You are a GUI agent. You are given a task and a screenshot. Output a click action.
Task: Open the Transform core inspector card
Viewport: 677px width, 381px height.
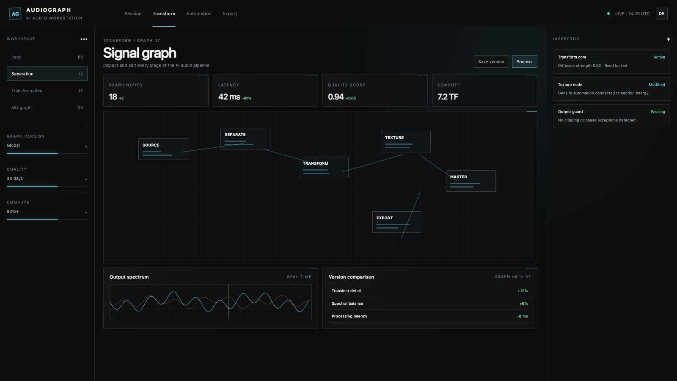pos(611,61)
